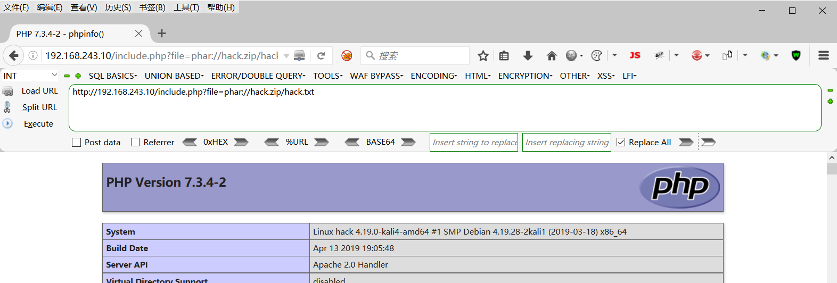Open the 帮助(H) menu
This screenshot has width=837, height=283.
221,7
